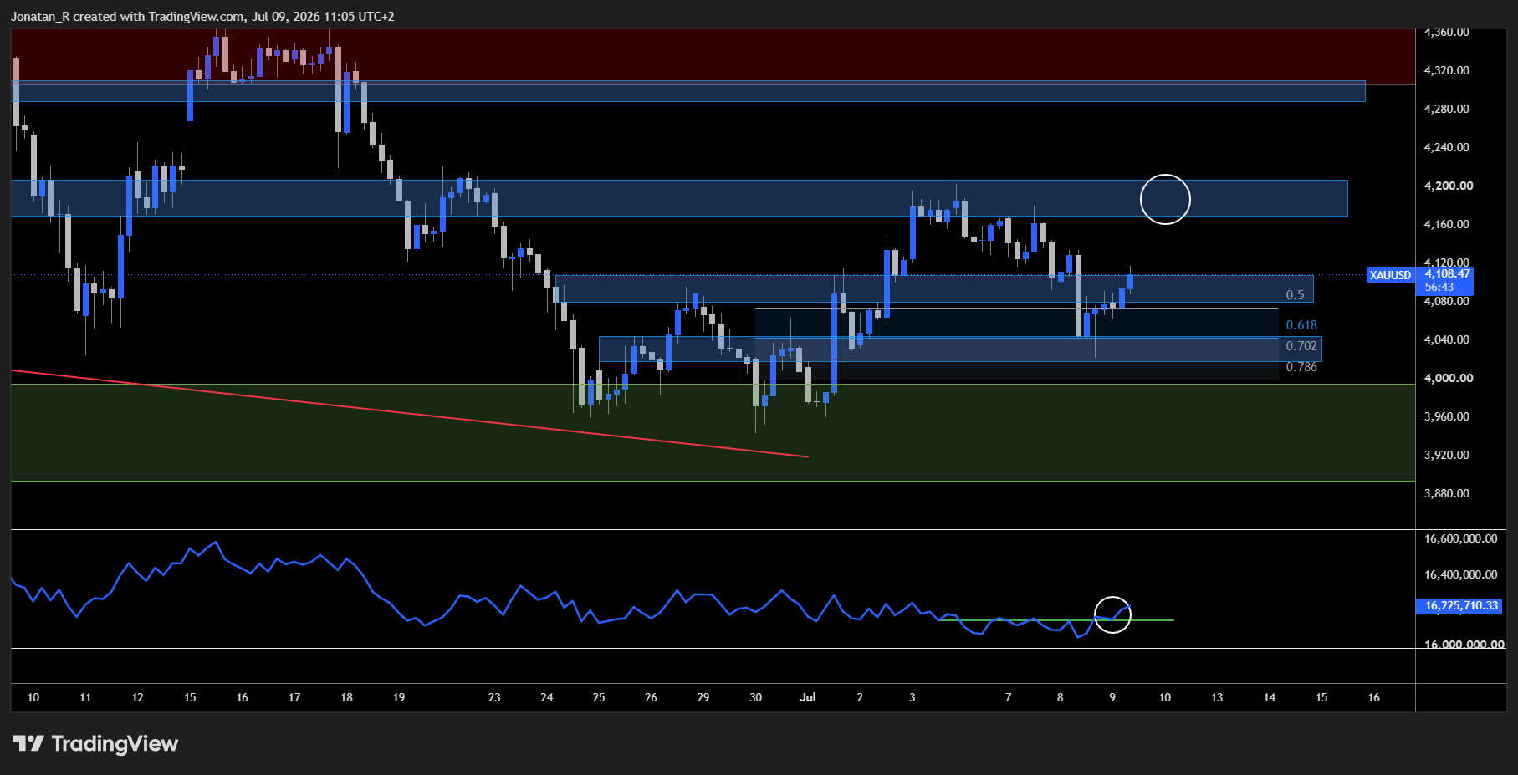Screen dimensions: 1518x775
Task: Click date label 29 on the time axis
Action: [x=703, y=697]
